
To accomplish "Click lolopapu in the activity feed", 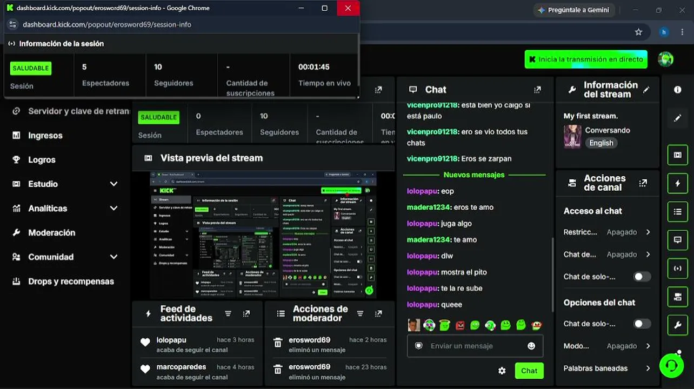I will [171, 340].
